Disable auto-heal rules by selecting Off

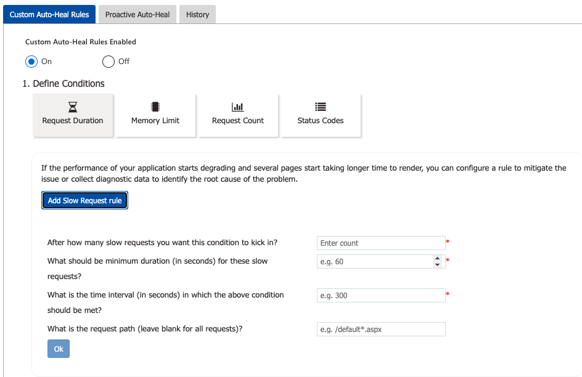point(108,62)
